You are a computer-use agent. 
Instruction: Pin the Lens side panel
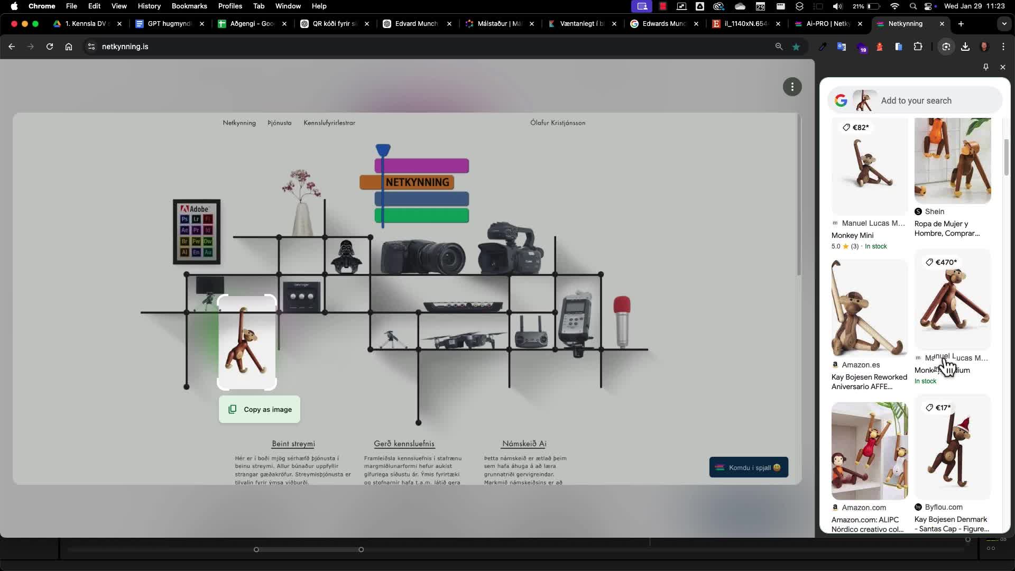[986, 67]
